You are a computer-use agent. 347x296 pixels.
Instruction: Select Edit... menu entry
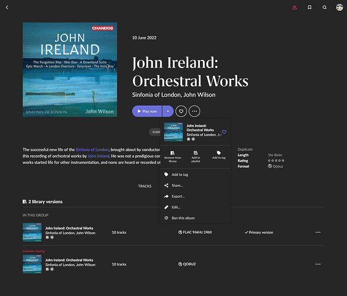195,207
